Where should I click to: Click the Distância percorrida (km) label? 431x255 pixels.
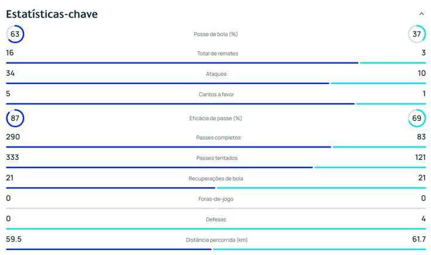pos(215,240)
